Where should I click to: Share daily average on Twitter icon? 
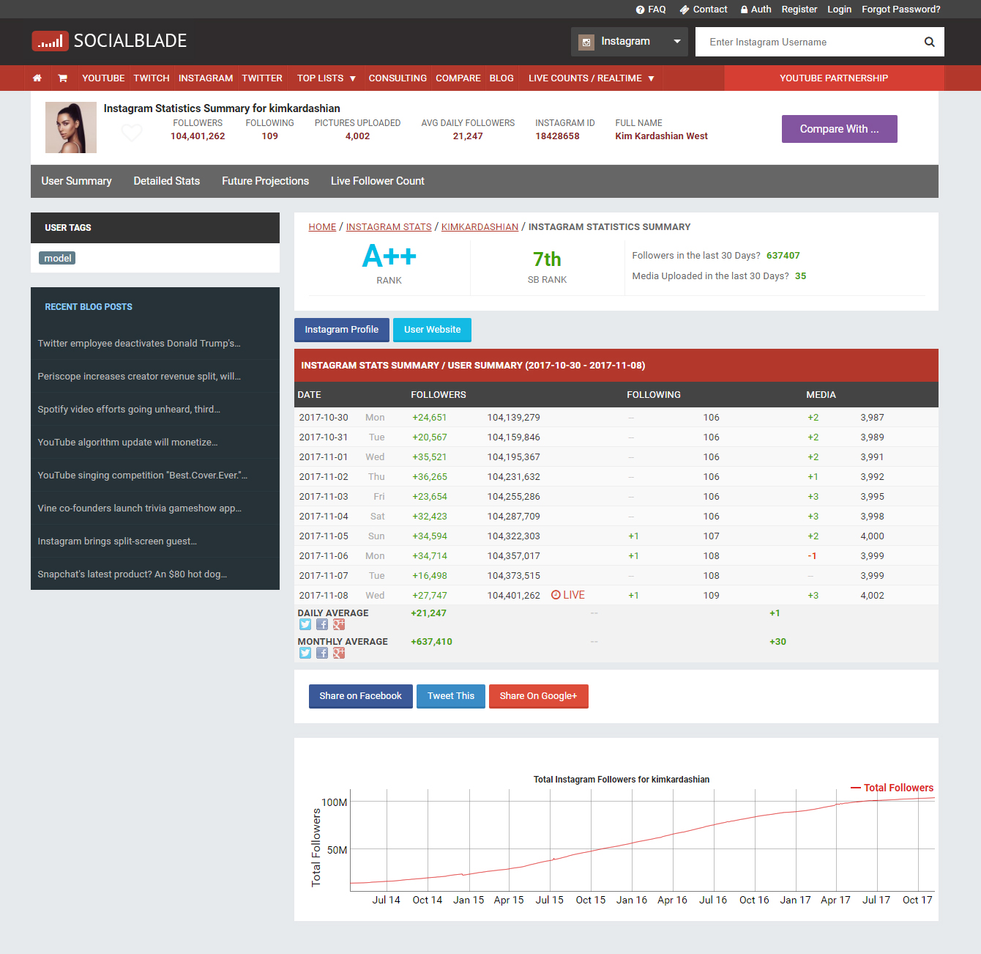305,625
